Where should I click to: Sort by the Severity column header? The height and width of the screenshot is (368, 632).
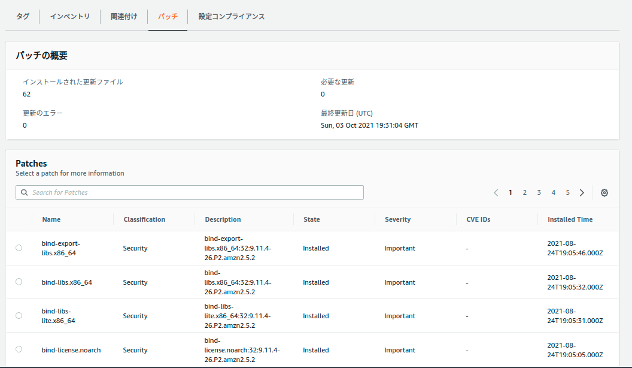tap(397, 220)
